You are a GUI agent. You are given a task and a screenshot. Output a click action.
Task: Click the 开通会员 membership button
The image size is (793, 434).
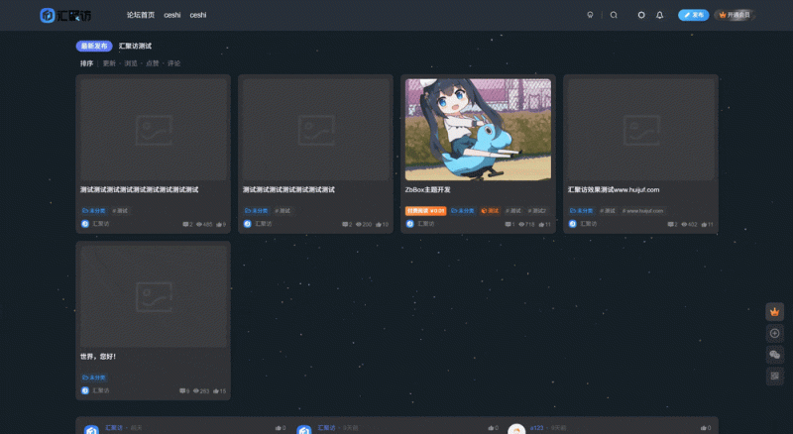click(x=734, y=15)
